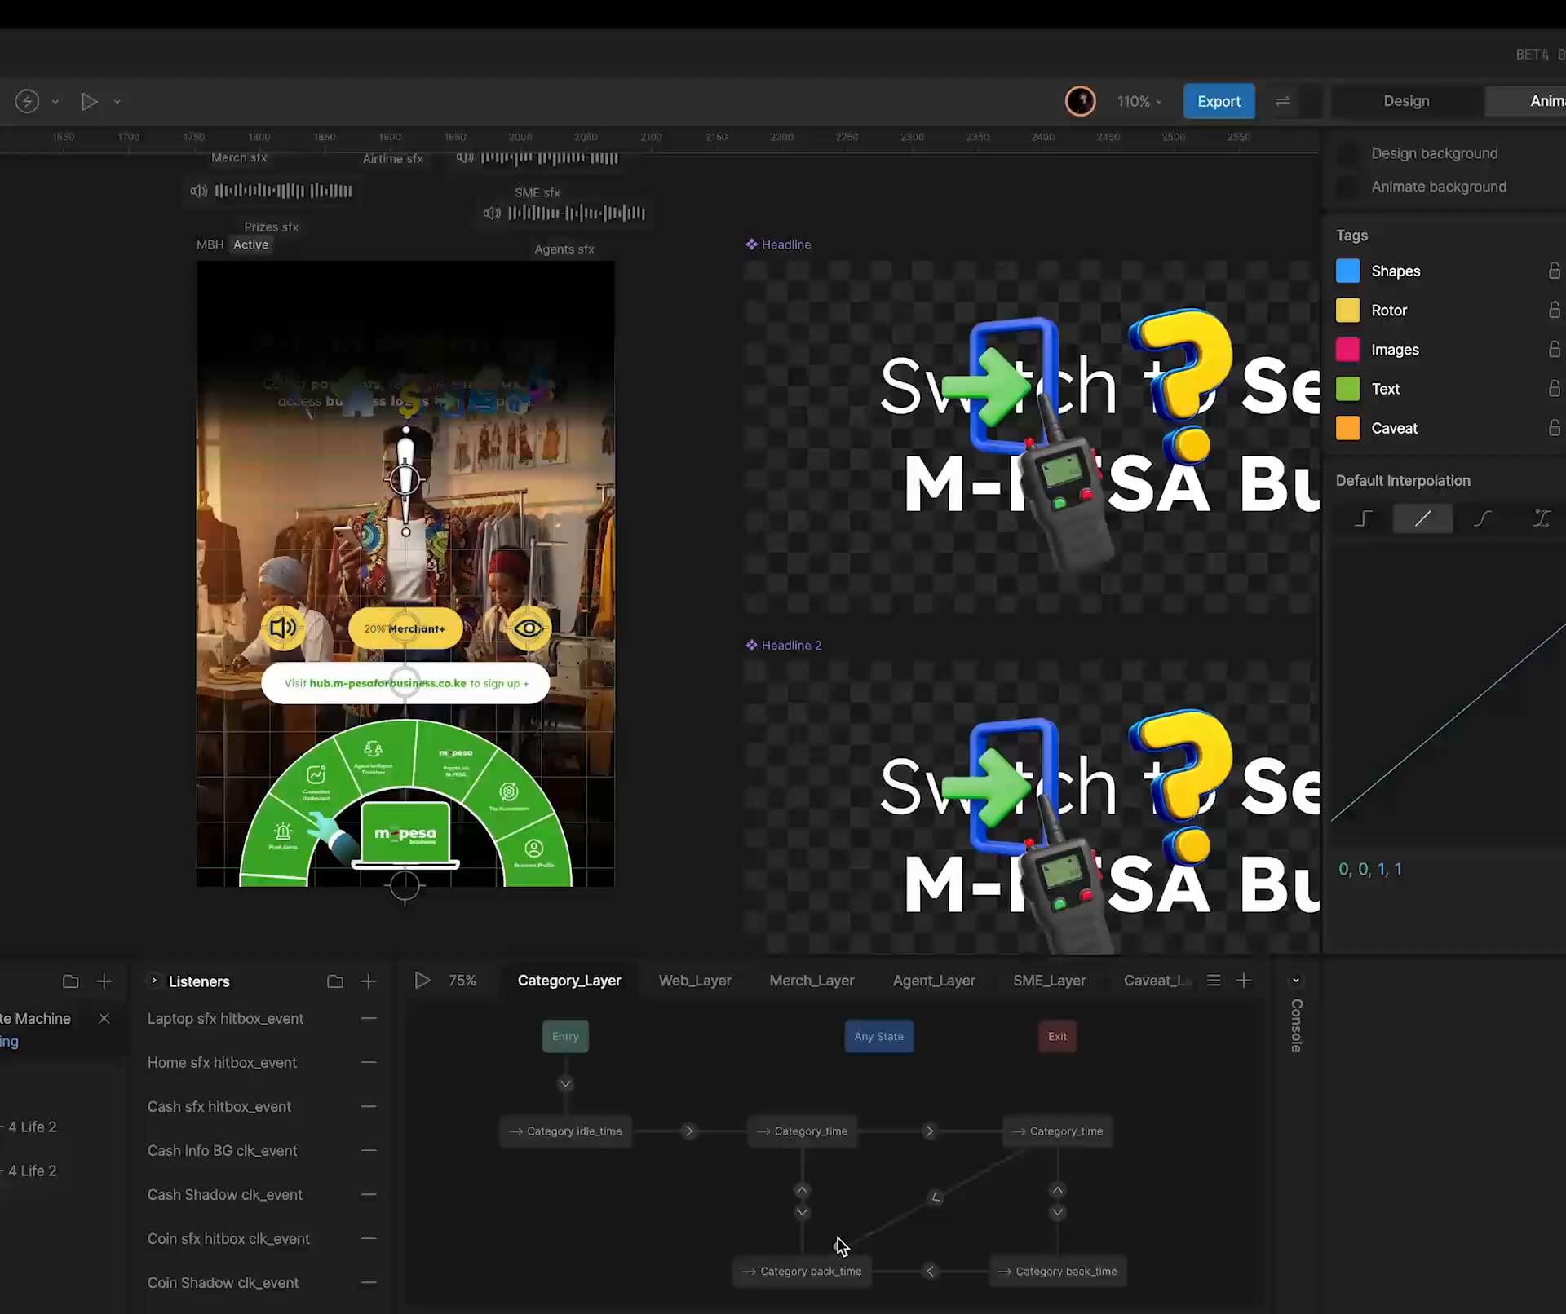
Task: Lock the Images tag
Action: pyautogui.click(x=1555, y=349)
